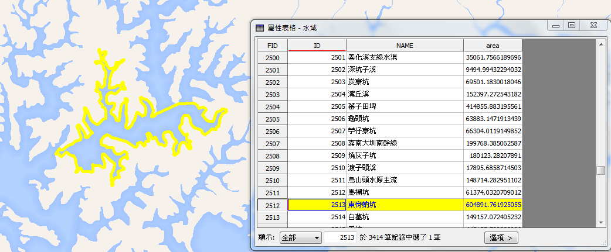
Task: Close the attribute table window
Action: (x=593, y=25)
